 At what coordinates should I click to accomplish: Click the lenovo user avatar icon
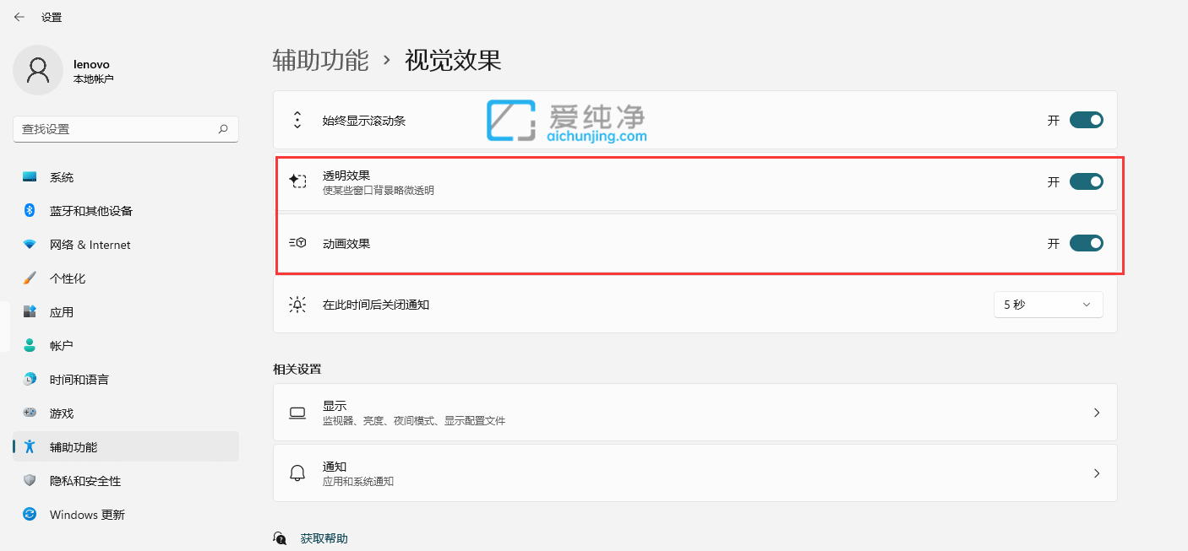(37, 70)
